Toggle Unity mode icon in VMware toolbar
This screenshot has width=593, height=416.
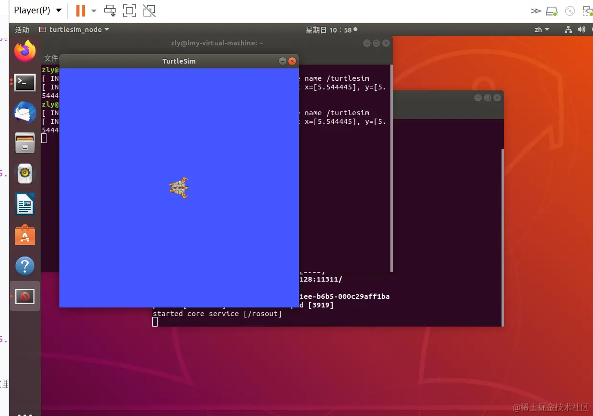(149, 11)
